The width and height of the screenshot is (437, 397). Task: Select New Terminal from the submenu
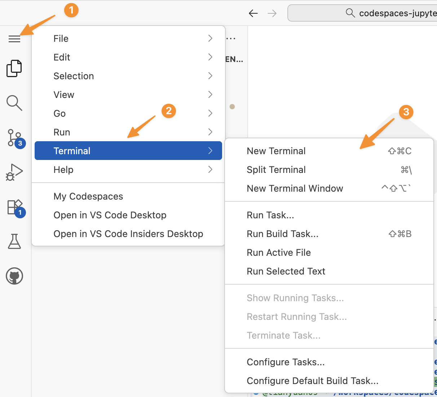pyautogui.click(x=276, y=151)
